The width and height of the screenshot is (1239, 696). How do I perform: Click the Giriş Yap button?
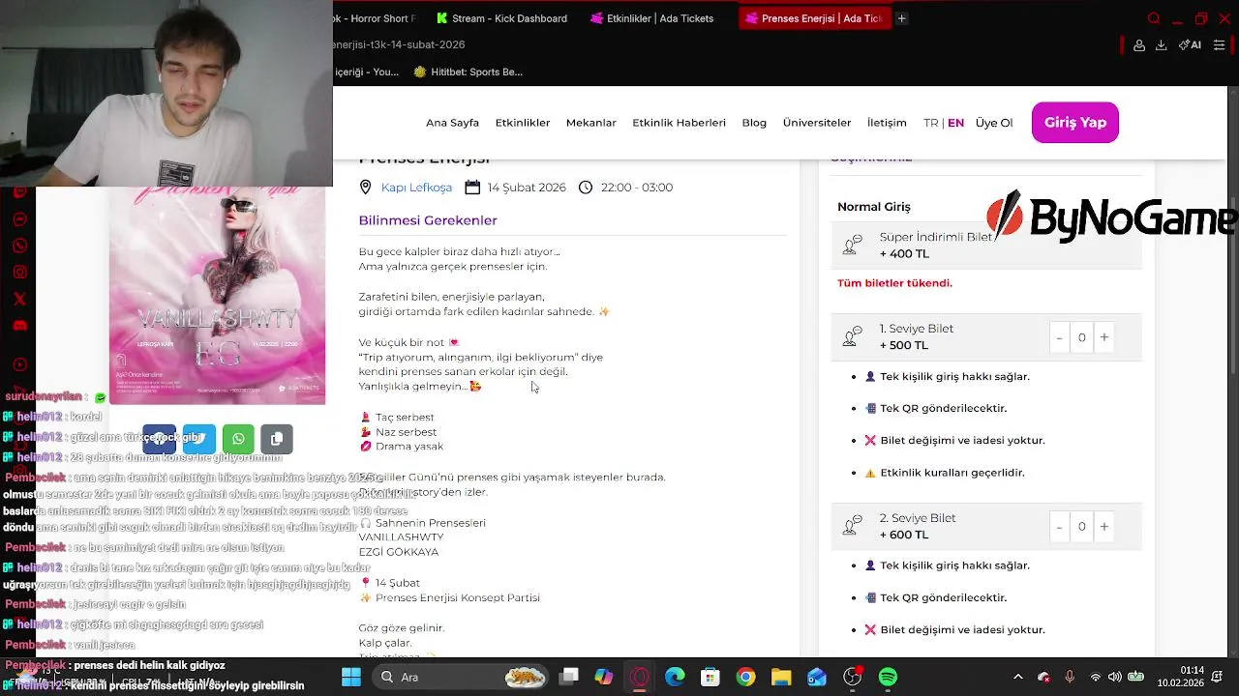[x=1074, y=123]
